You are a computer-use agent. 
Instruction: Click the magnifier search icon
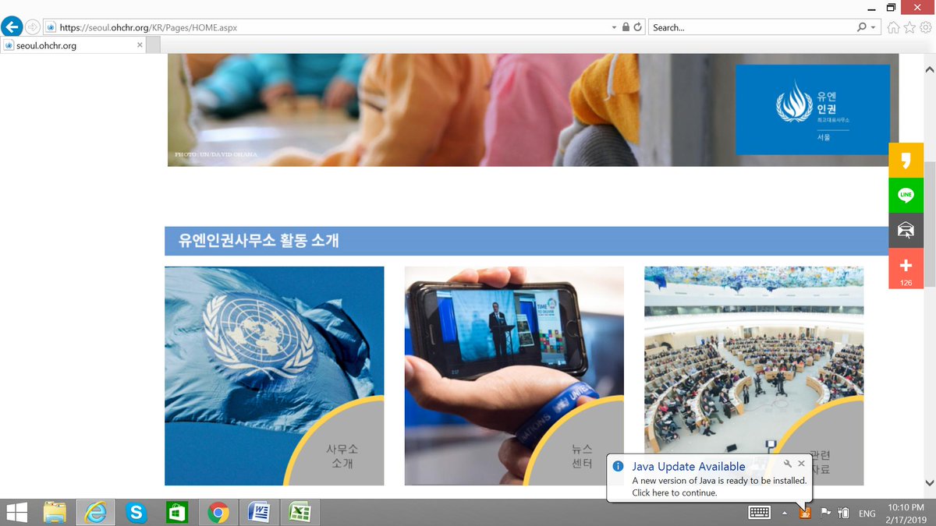(861, 27)
